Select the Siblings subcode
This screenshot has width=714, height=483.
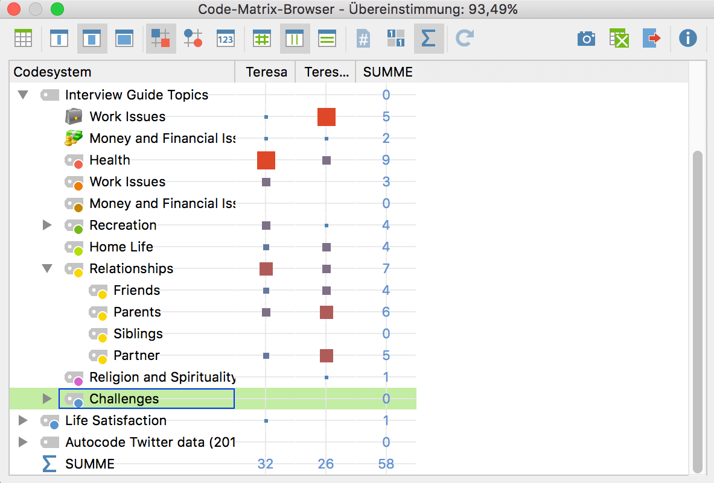tap(138, 334)
